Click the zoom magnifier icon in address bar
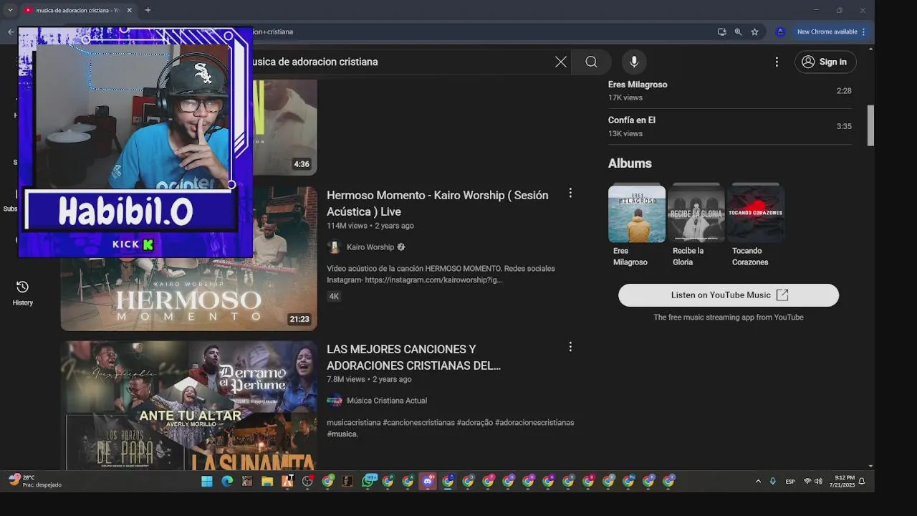Image resolution: width=917 pixels, height=516 pixels. [x=738, y=32]
